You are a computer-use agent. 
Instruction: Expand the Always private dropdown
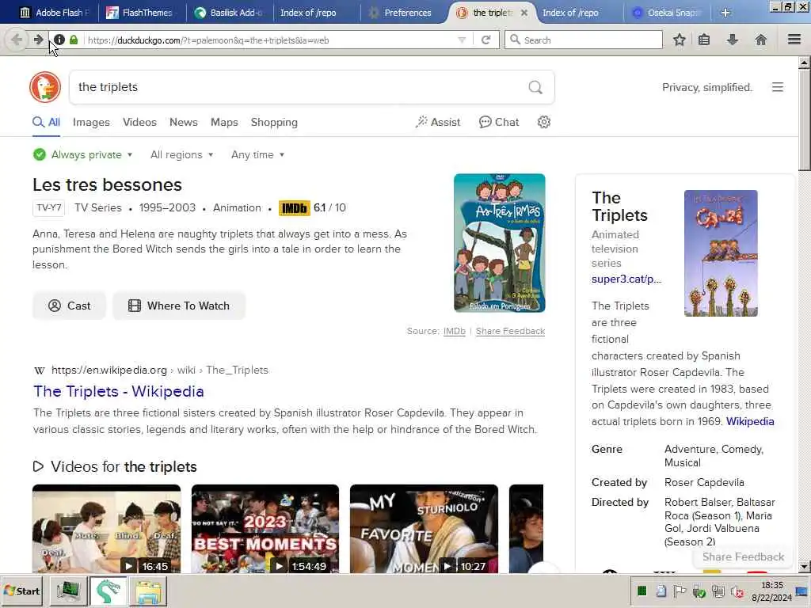pos(82,154)
